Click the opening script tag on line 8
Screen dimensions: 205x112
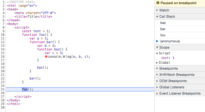pos(22,28)
